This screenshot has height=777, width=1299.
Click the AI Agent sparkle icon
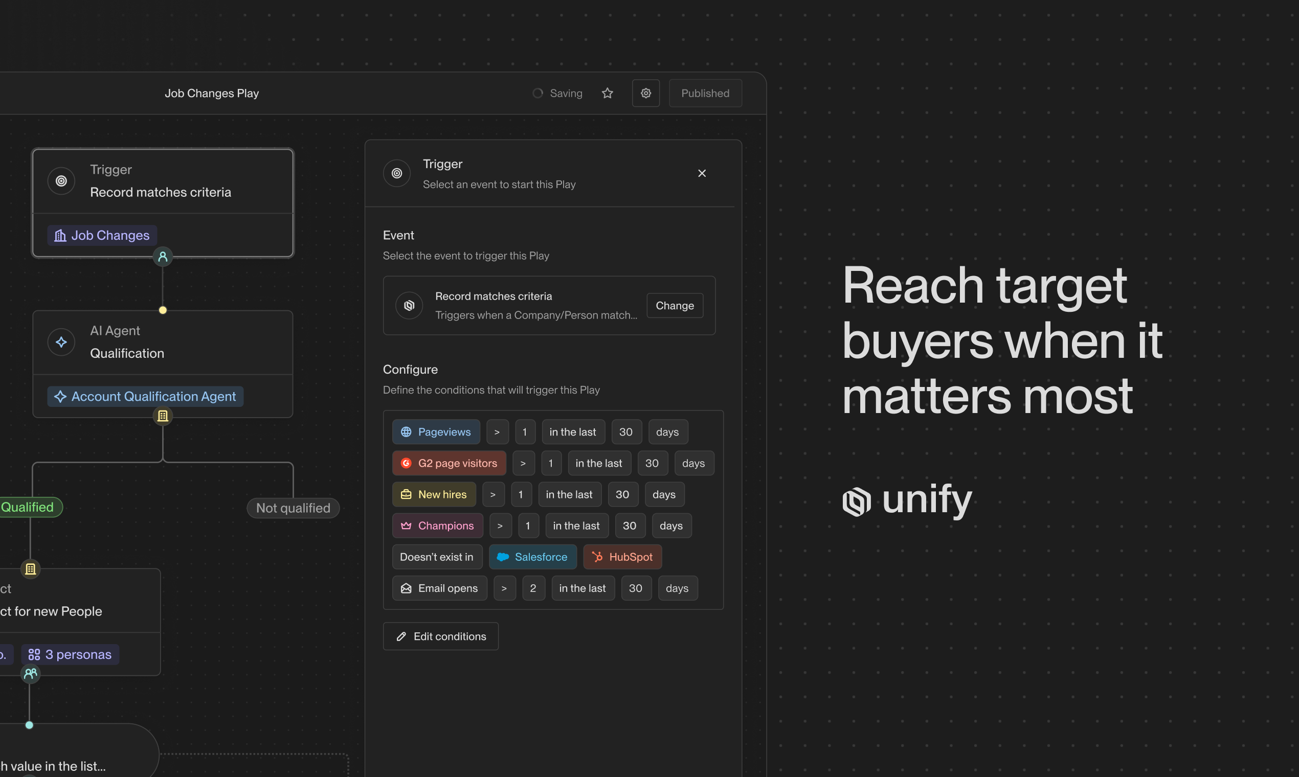(61, 342)
